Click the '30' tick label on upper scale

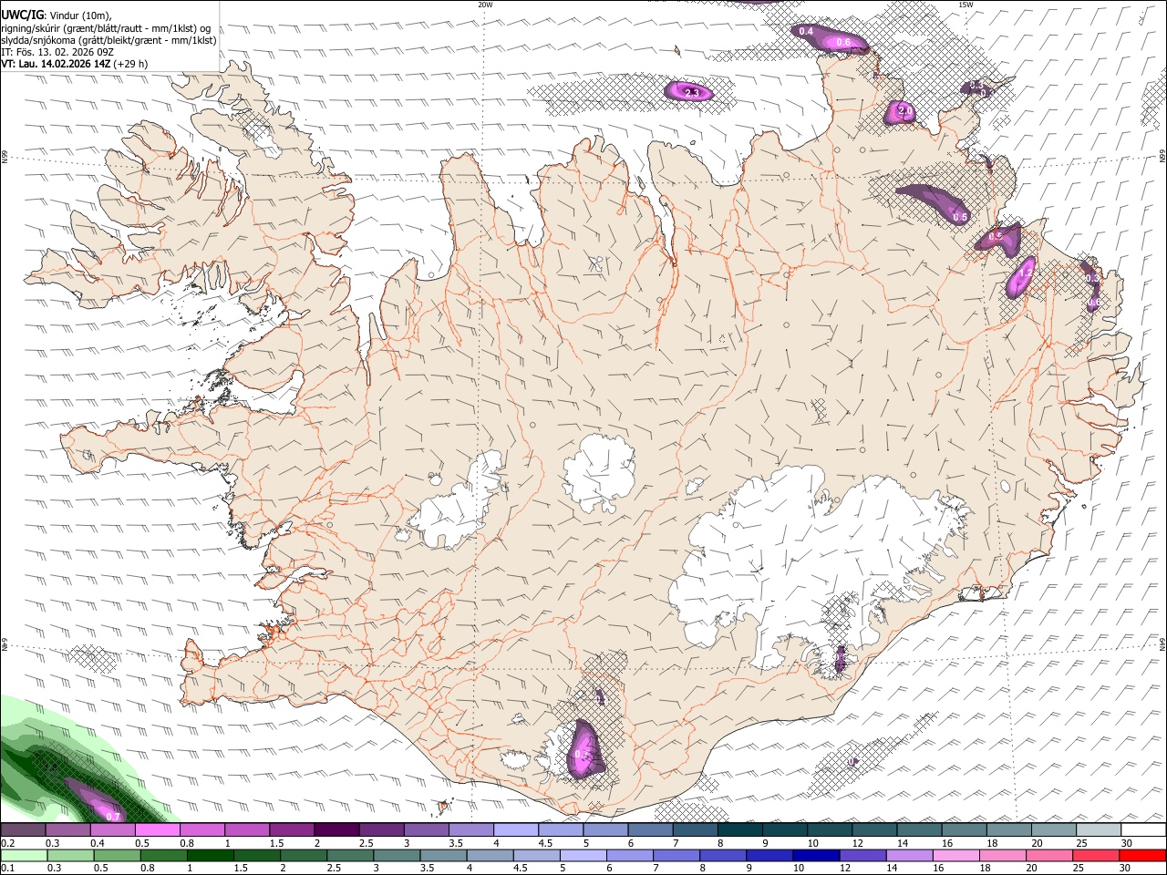pyautogui.click(x=1128, y=843)
